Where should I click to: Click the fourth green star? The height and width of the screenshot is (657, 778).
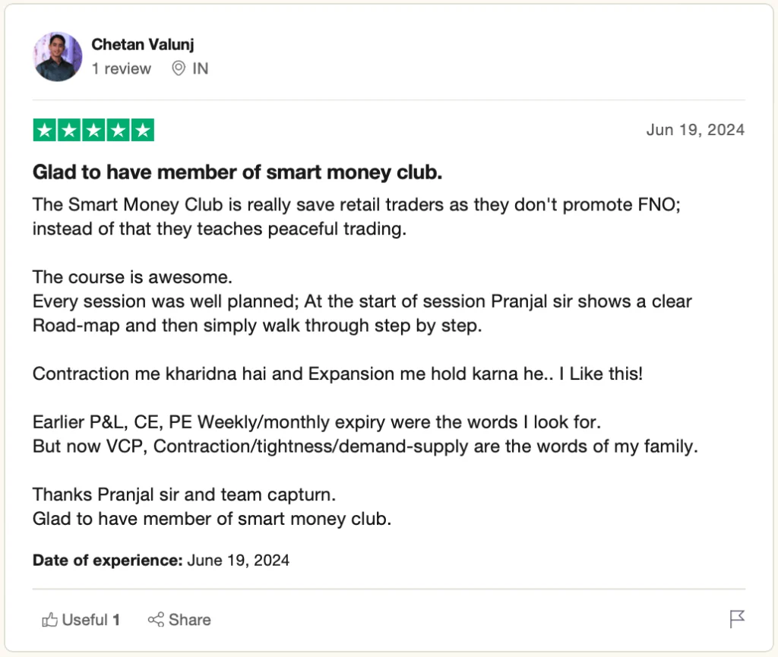118,131
